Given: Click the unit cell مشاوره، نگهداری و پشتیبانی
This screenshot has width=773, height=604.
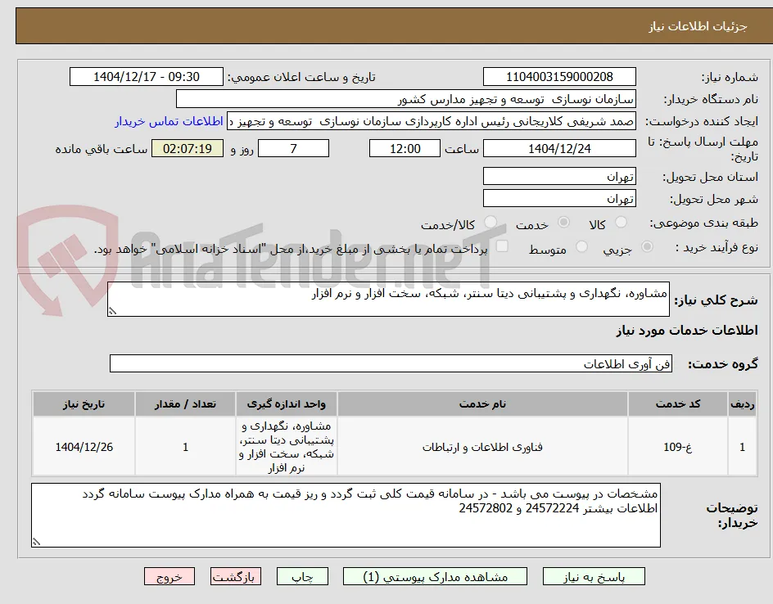Looking at the screenshot, I should pos(287,447).
